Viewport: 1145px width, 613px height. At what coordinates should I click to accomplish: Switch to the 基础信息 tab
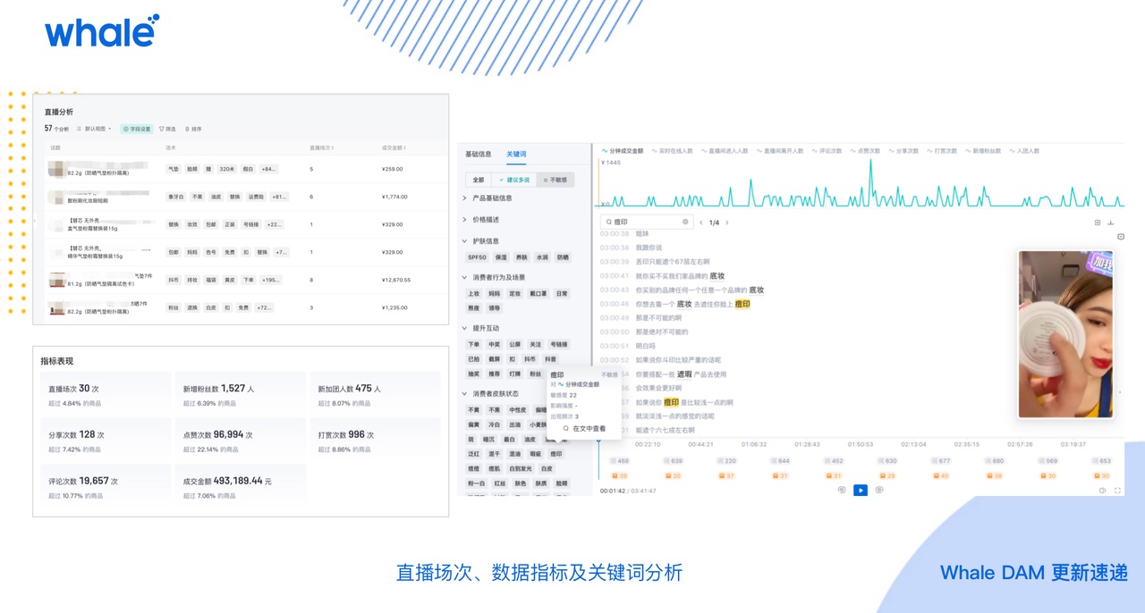pyautogui.click(x=479, y=155)
